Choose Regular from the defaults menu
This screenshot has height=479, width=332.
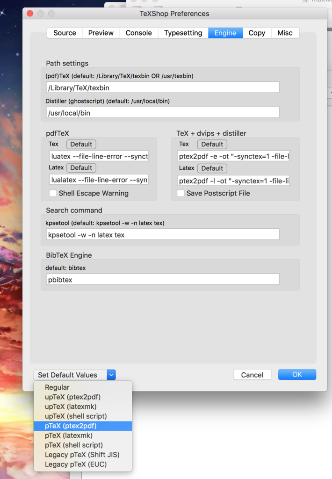click(83, 387)
